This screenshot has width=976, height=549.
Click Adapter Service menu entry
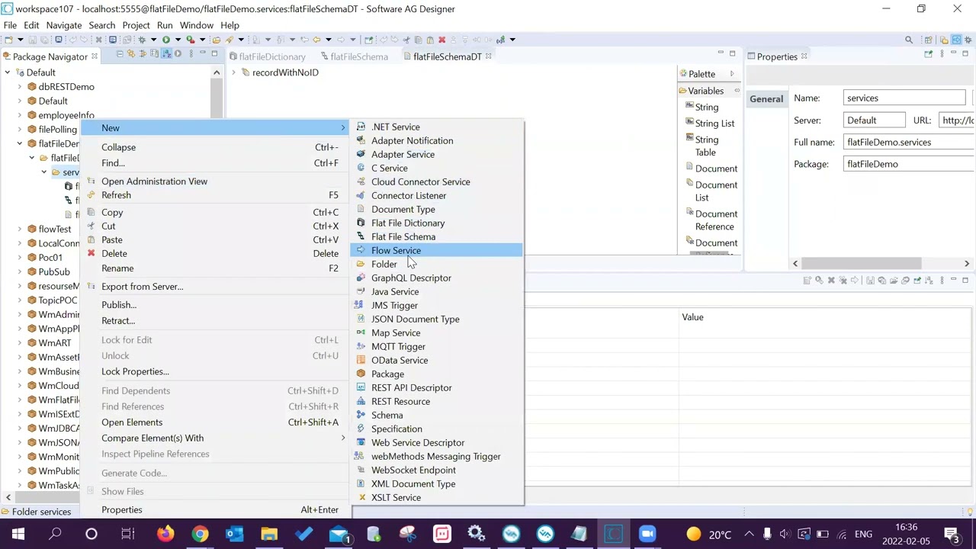(x=437, y=154)
